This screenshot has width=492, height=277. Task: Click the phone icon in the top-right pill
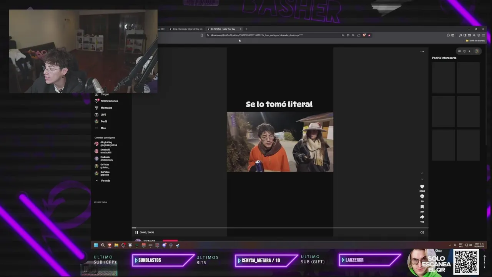(464, 51)
